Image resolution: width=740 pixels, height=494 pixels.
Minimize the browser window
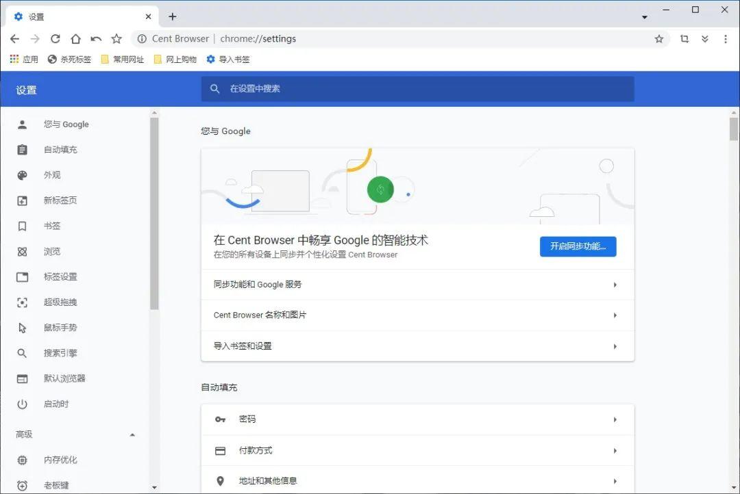(666, 10)
